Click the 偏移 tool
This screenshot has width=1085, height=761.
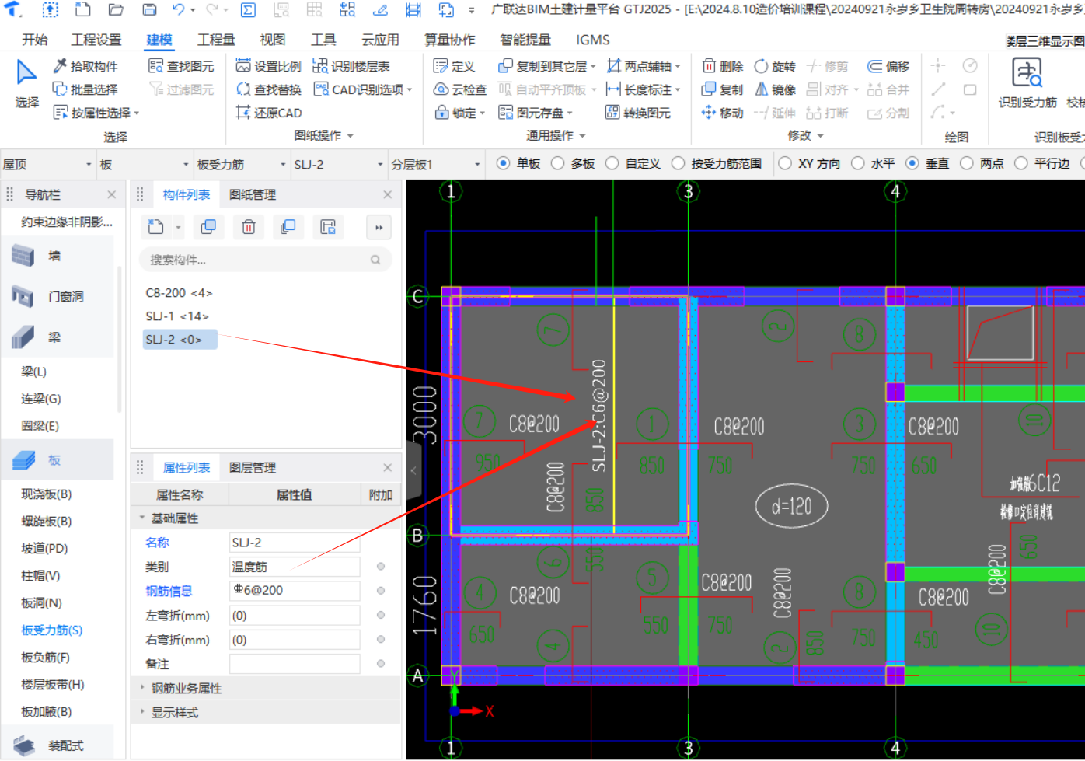pos(888,67)
